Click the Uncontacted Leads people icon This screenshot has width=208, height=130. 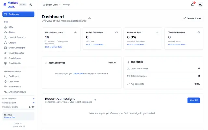click(x=75, y=32)
